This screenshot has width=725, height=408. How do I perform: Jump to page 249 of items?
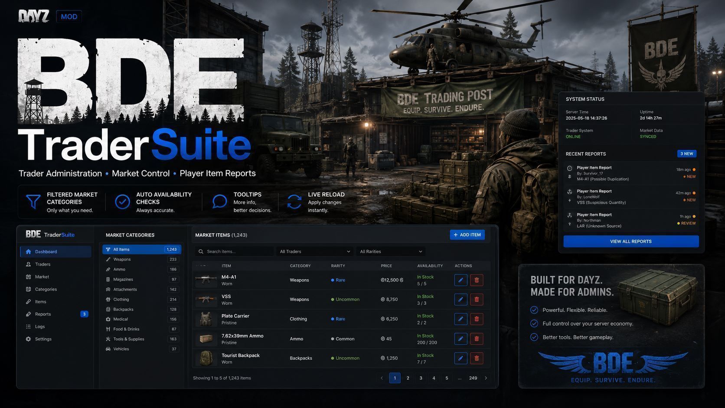(x=473, y=378)
